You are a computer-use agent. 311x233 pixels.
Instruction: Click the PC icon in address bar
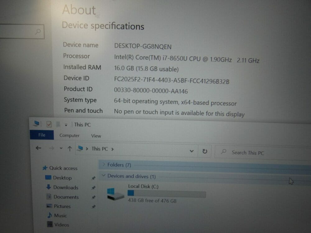80,148
